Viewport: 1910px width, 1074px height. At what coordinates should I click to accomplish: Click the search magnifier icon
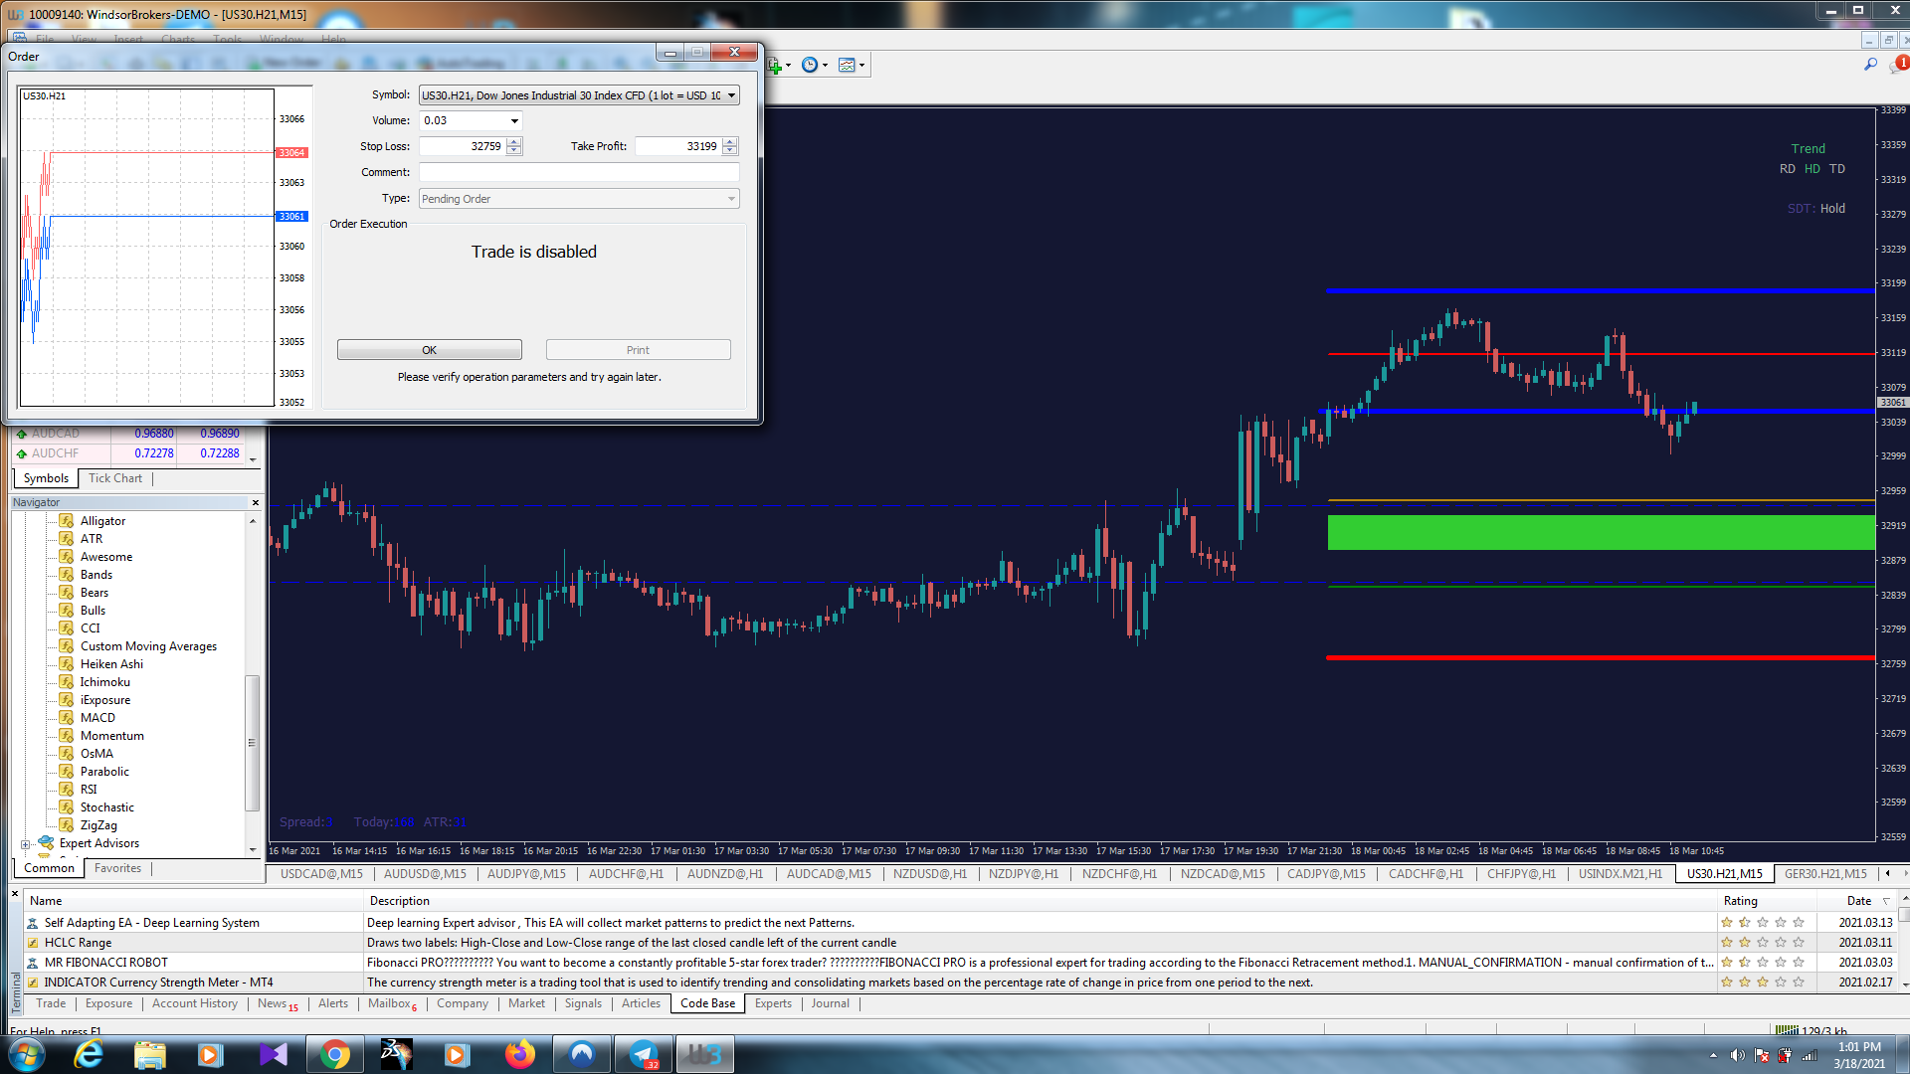point(1870,65)
